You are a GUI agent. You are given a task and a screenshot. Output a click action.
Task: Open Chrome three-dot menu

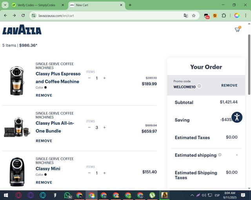246,16
